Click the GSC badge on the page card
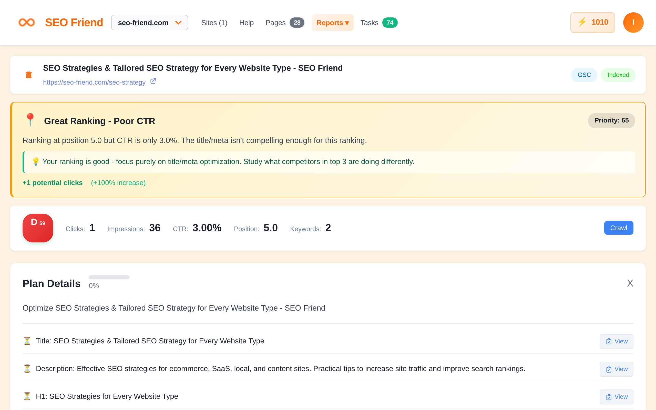The image size is (656, 410). [584, 75]
